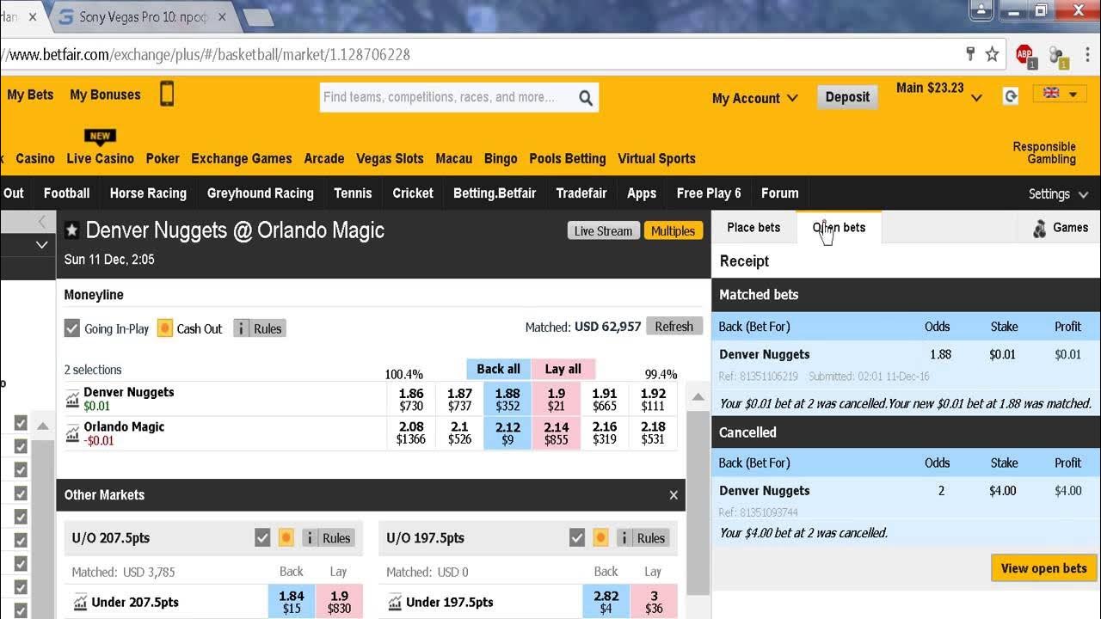Toggle the U/O 197.5pts checkbox
Screen dimensions: 1101x619
pos(577,538)
